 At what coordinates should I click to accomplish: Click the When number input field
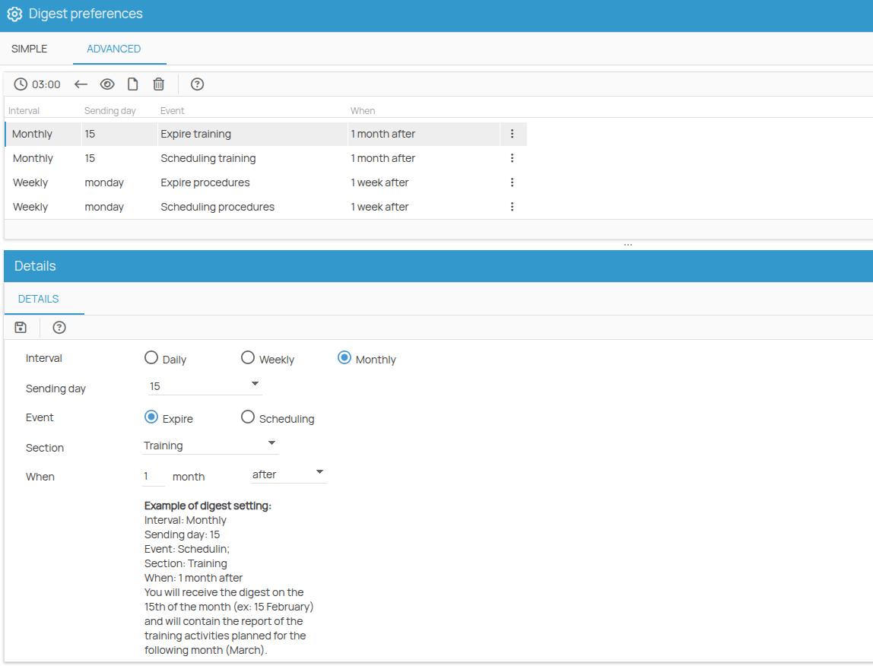(x=152, y=474)
